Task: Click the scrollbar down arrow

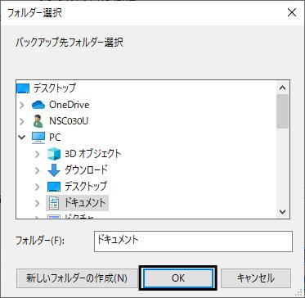Action: 282,211
